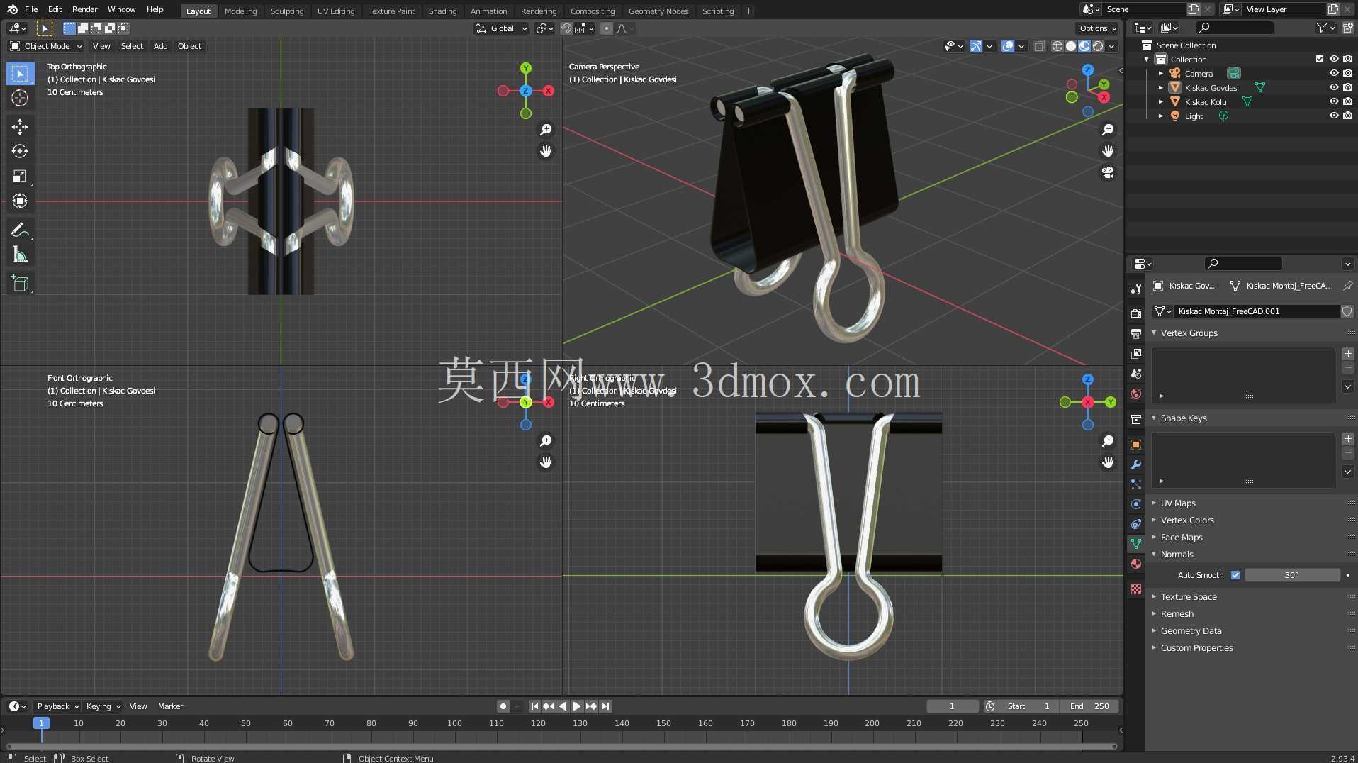Select the Scale tool
Screen dimensions: 1358x763
[x=20, y=176]
